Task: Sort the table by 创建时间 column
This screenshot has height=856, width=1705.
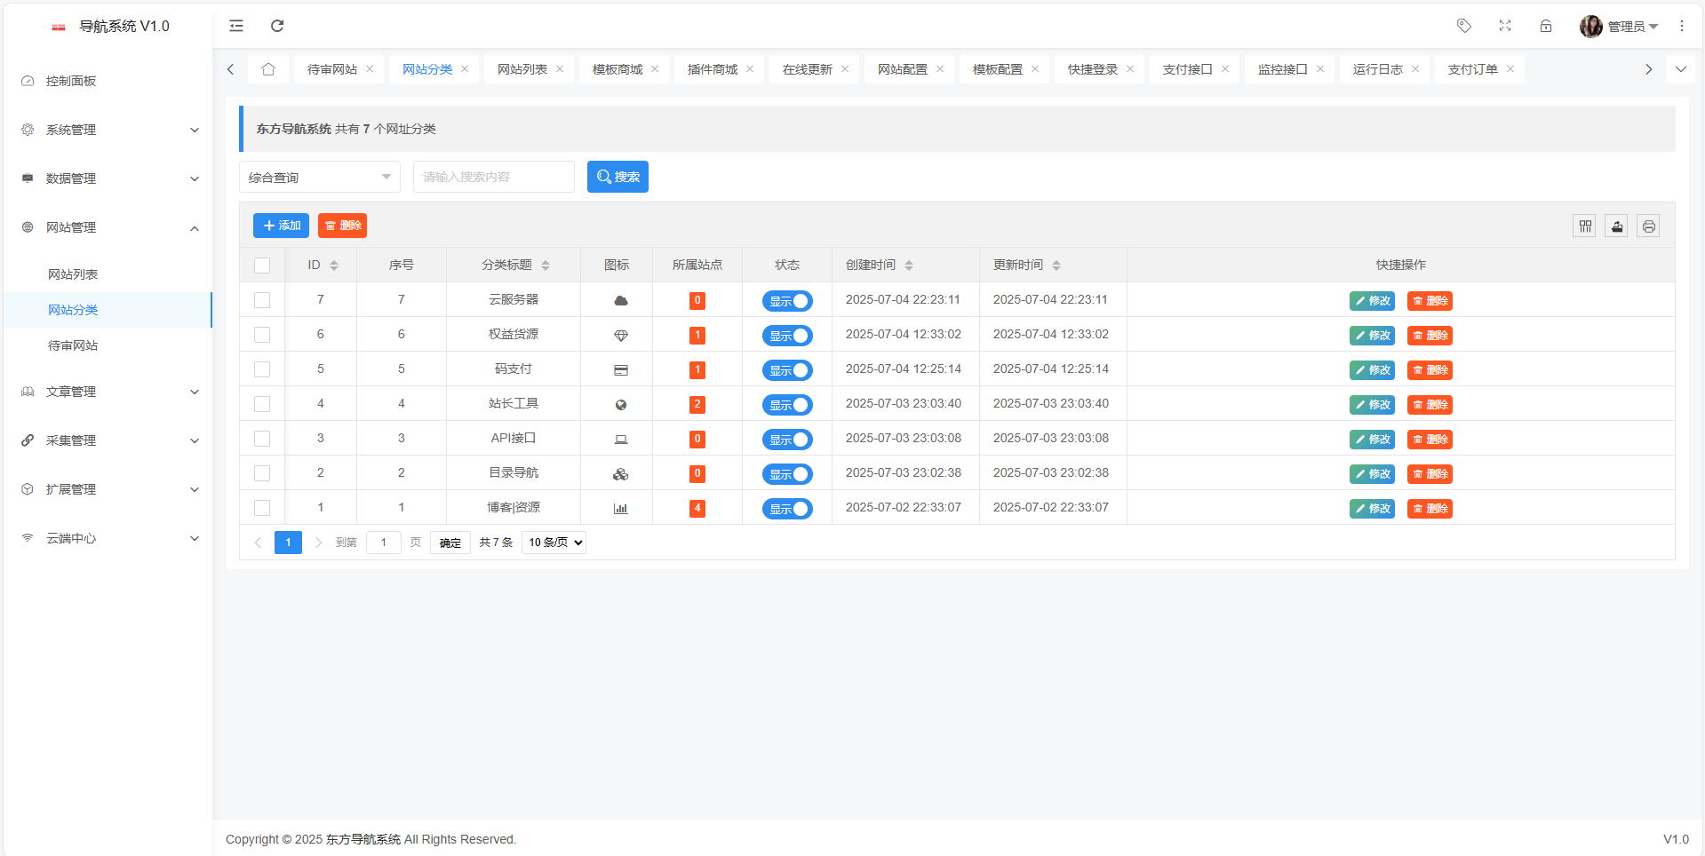Action: click(908, 265)
